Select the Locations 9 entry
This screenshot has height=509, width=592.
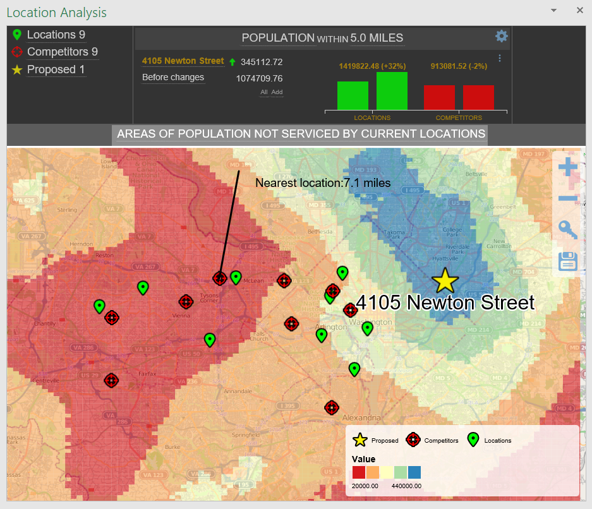tap(56, 35)
